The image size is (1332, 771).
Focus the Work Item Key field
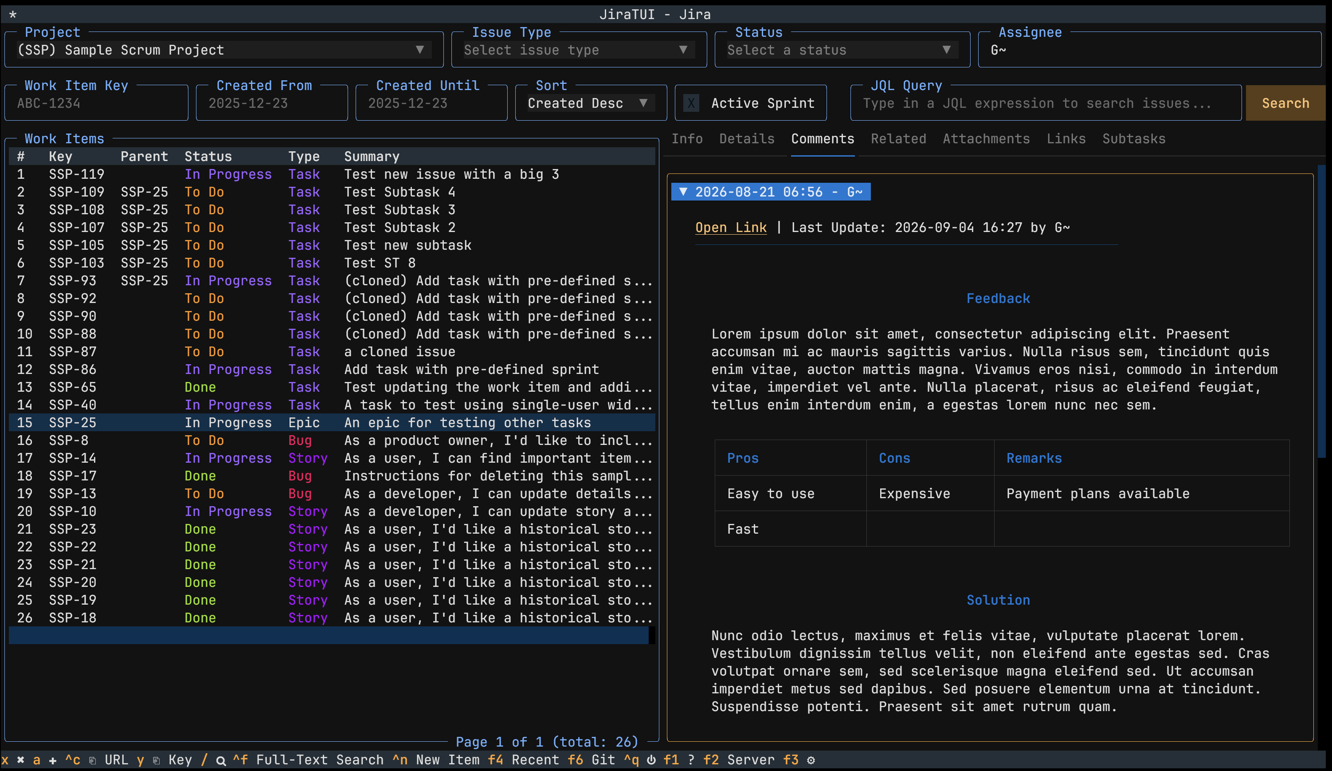click(97, 103)
